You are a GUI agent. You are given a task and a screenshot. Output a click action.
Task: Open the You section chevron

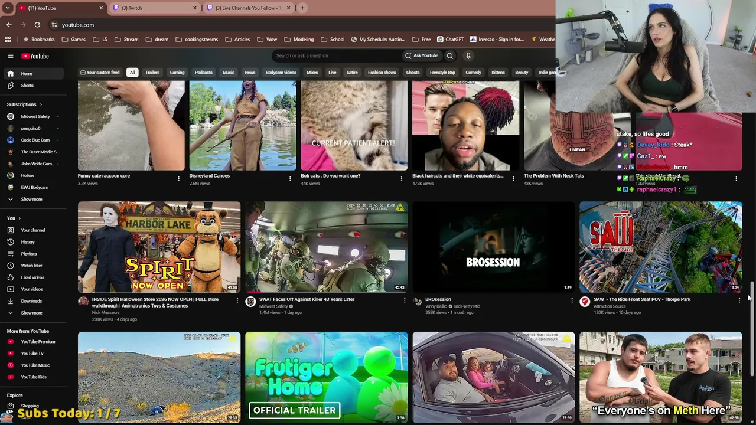19,218
